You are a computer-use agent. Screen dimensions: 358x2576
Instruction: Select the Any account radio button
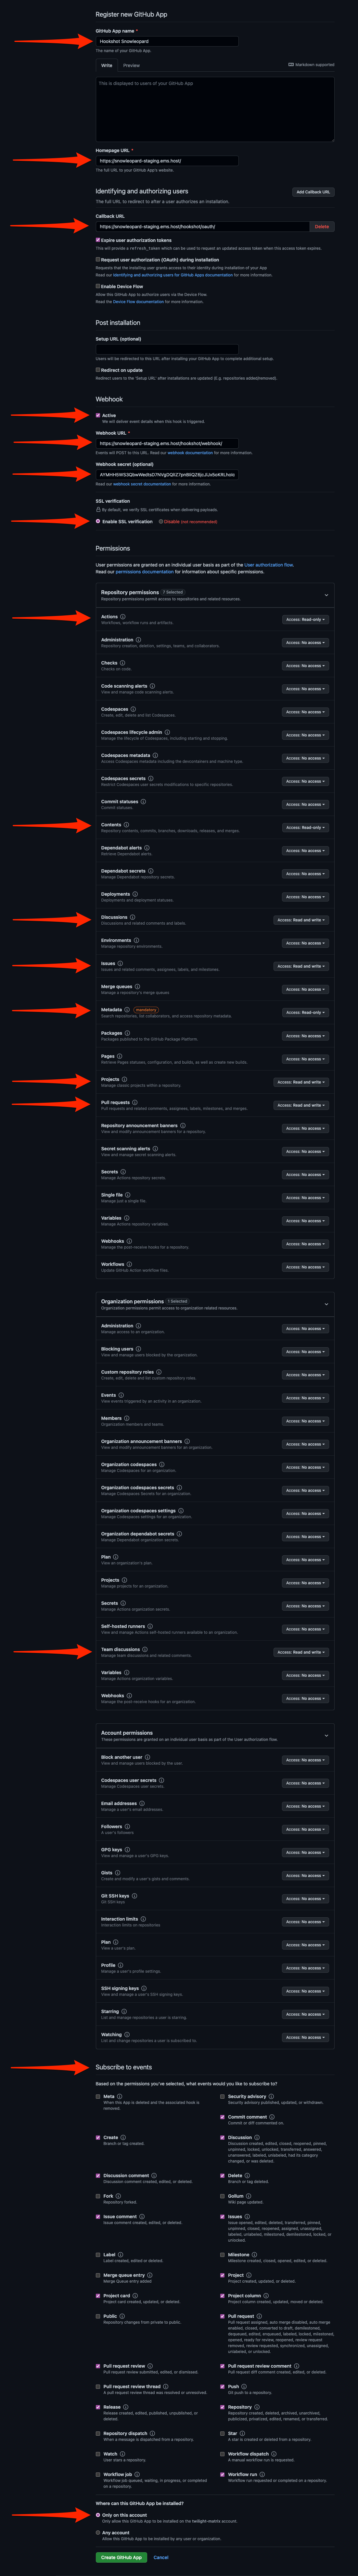click(x=98, y=2533)
